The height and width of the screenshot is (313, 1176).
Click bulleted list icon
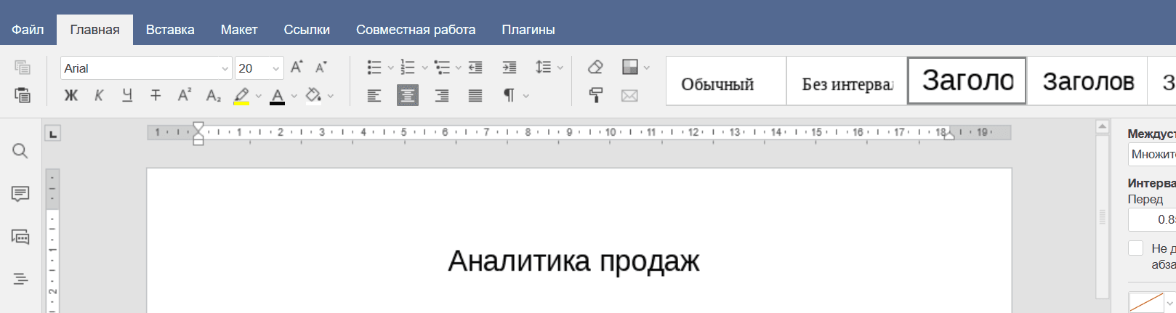point(374,68)
